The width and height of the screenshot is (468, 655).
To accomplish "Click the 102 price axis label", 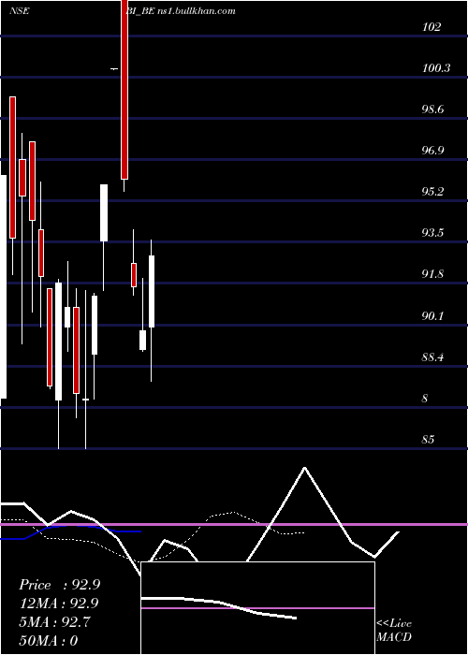I will click(431, 27).
